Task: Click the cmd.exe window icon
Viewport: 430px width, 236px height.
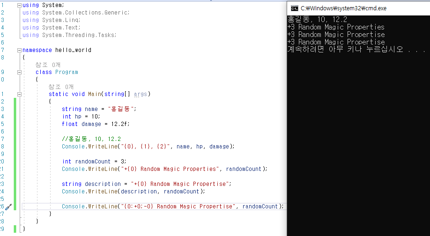Action: [x=295, y=8]
